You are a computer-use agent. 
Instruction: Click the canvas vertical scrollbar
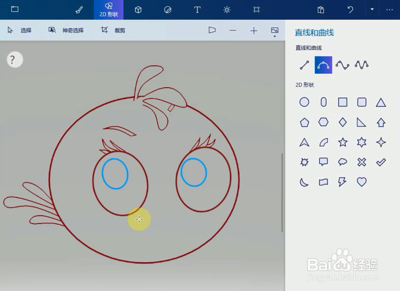282,193
